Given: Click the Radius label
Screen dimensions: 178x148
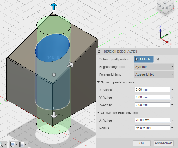Looking at the screenshot, I should (104, 128).
